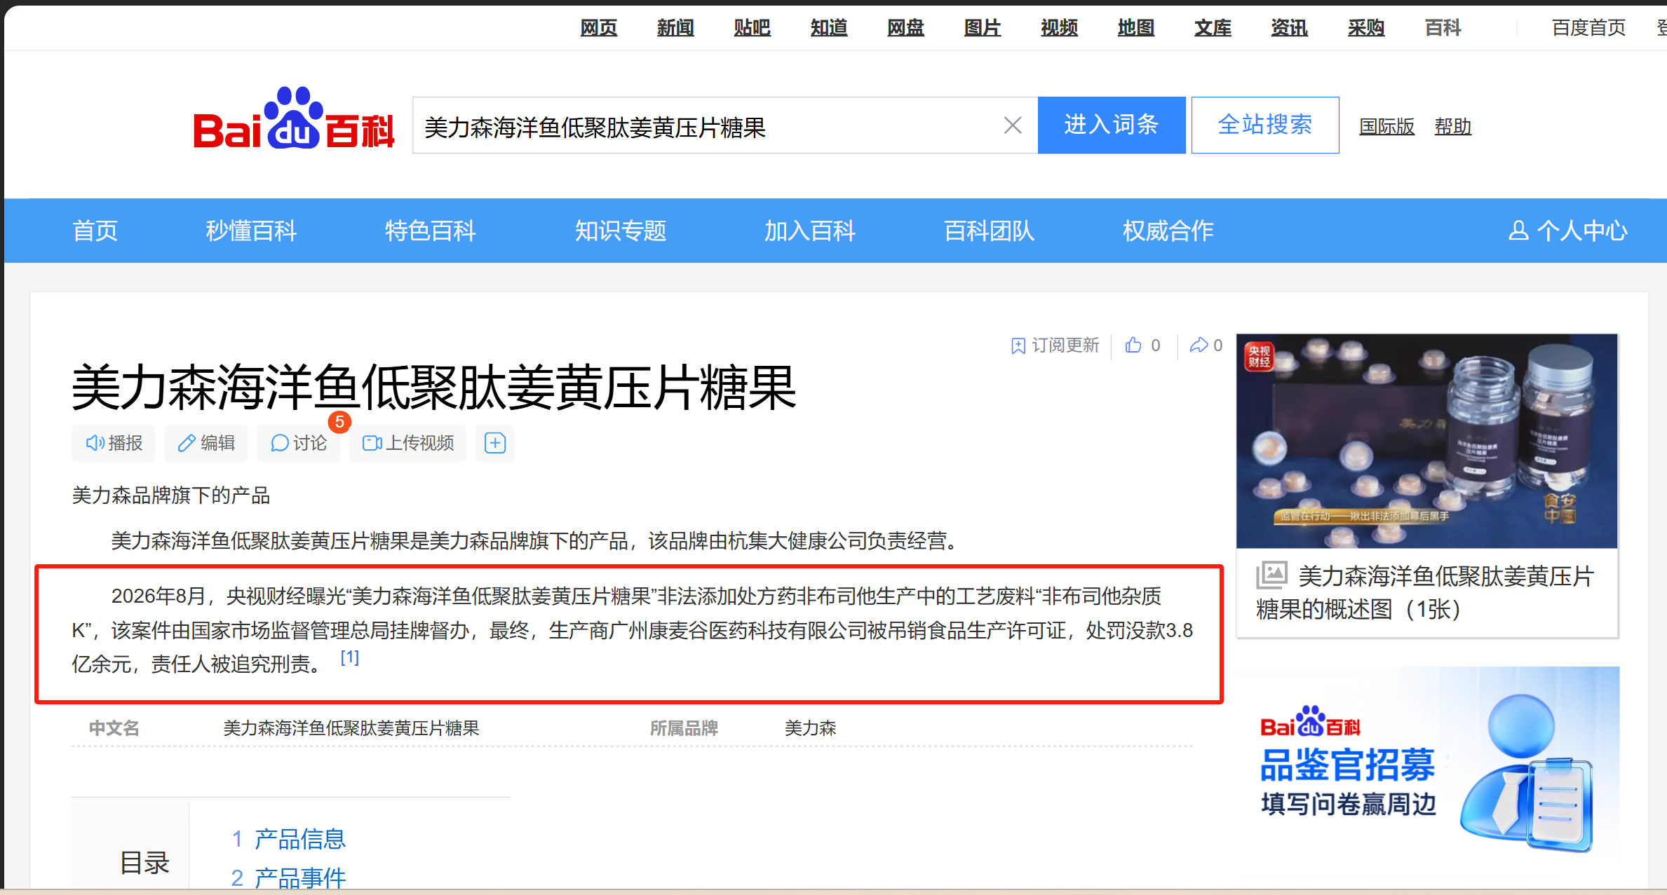The height and width of the screenshot is (895, 1667).
Task: Click the 编辑 pencil edit button
Action: coord(206,443)
